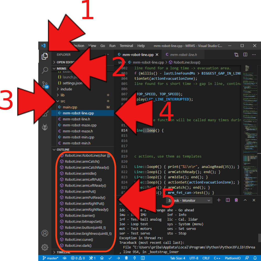Click the PlatformIO Home icon in status bar

(102, 258)
